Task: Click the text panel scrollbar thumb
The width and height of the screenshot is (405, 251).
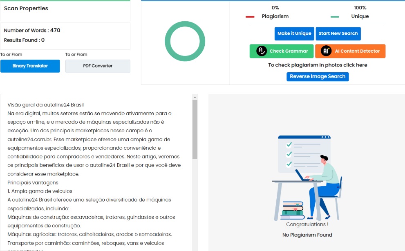Action: tap(195, 129)
